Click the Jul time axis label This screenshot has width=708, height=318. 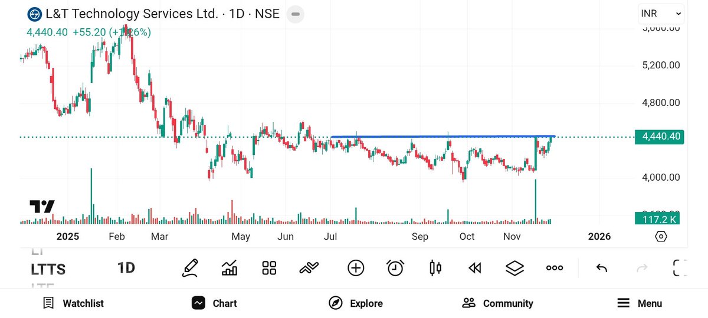330,237
